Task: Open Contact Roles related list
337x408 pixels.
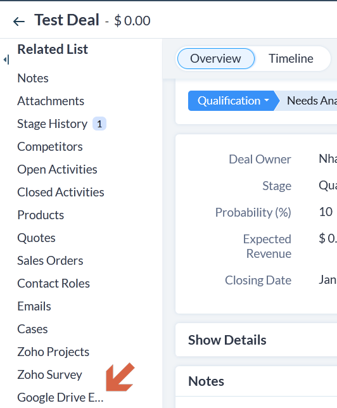Action: [53, 283]
